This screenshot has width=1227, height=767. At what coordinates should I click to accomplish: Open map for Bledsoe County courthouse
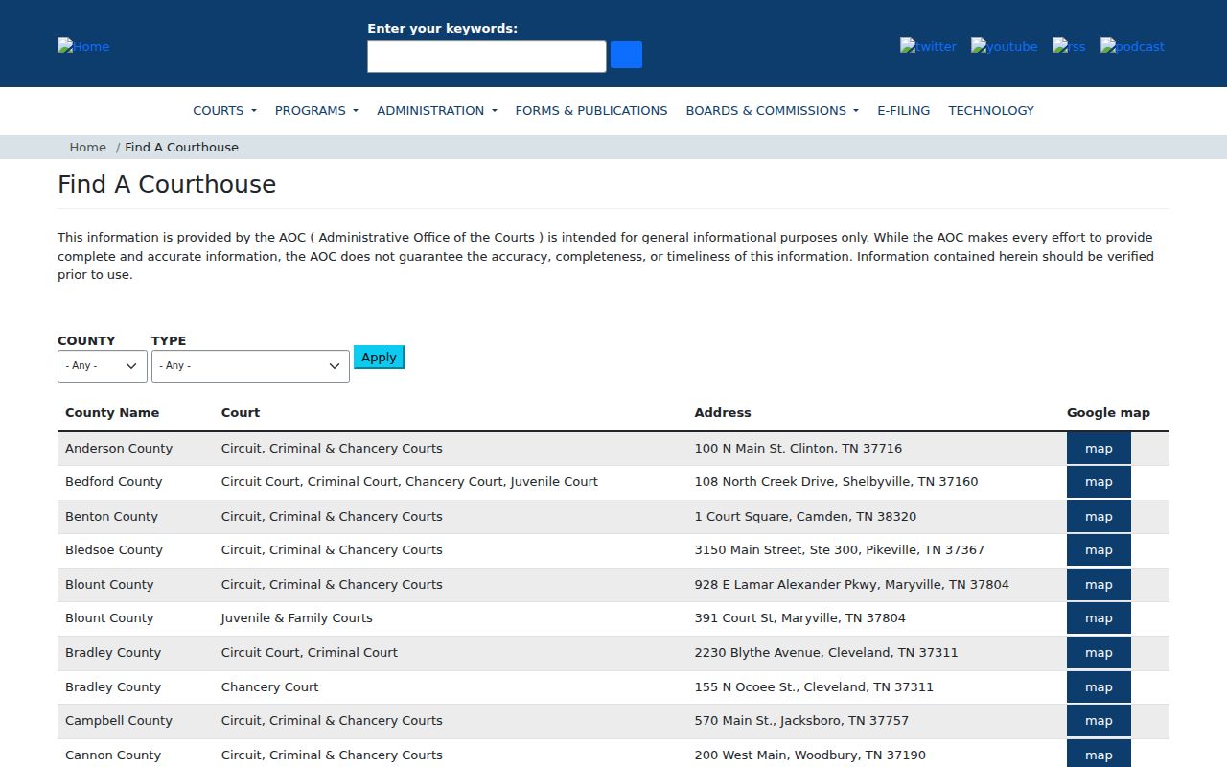[1099, 550]
